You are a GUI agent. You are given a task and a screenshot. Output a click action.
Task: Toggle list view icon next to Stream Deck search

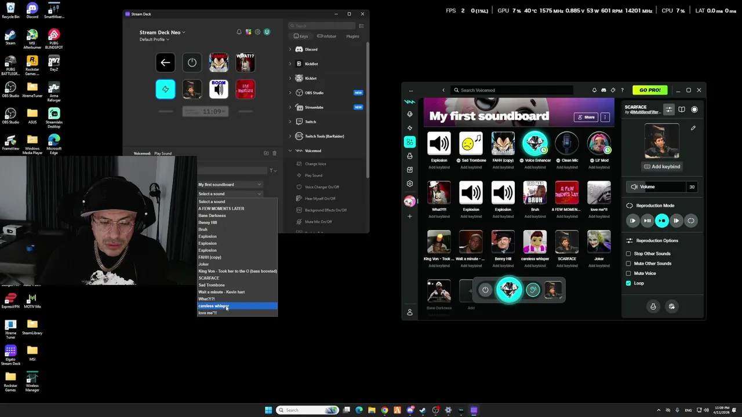(x=361, y=26)
